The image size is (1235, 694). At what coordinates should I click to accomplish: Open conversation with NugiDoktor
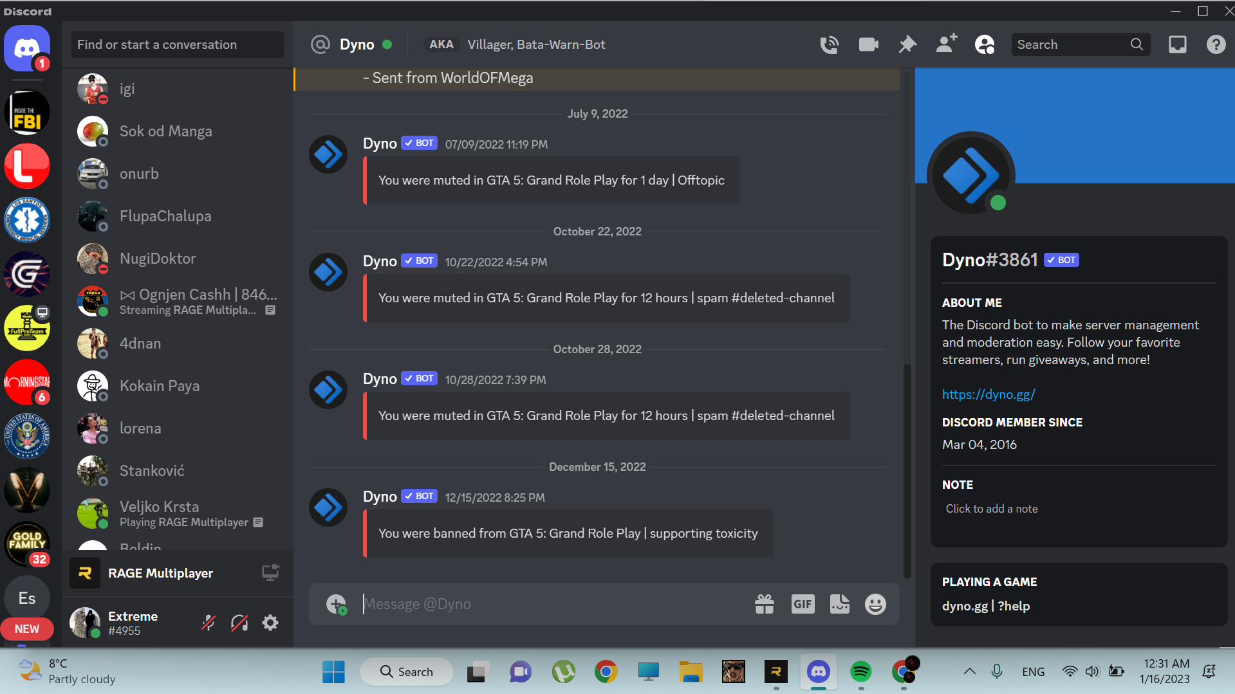coord(178,259)
